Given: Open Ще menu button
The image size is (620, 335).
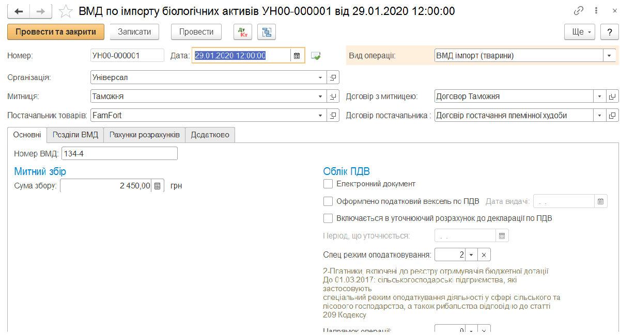Looking at the screenshot, I should [x=581, y=32].
